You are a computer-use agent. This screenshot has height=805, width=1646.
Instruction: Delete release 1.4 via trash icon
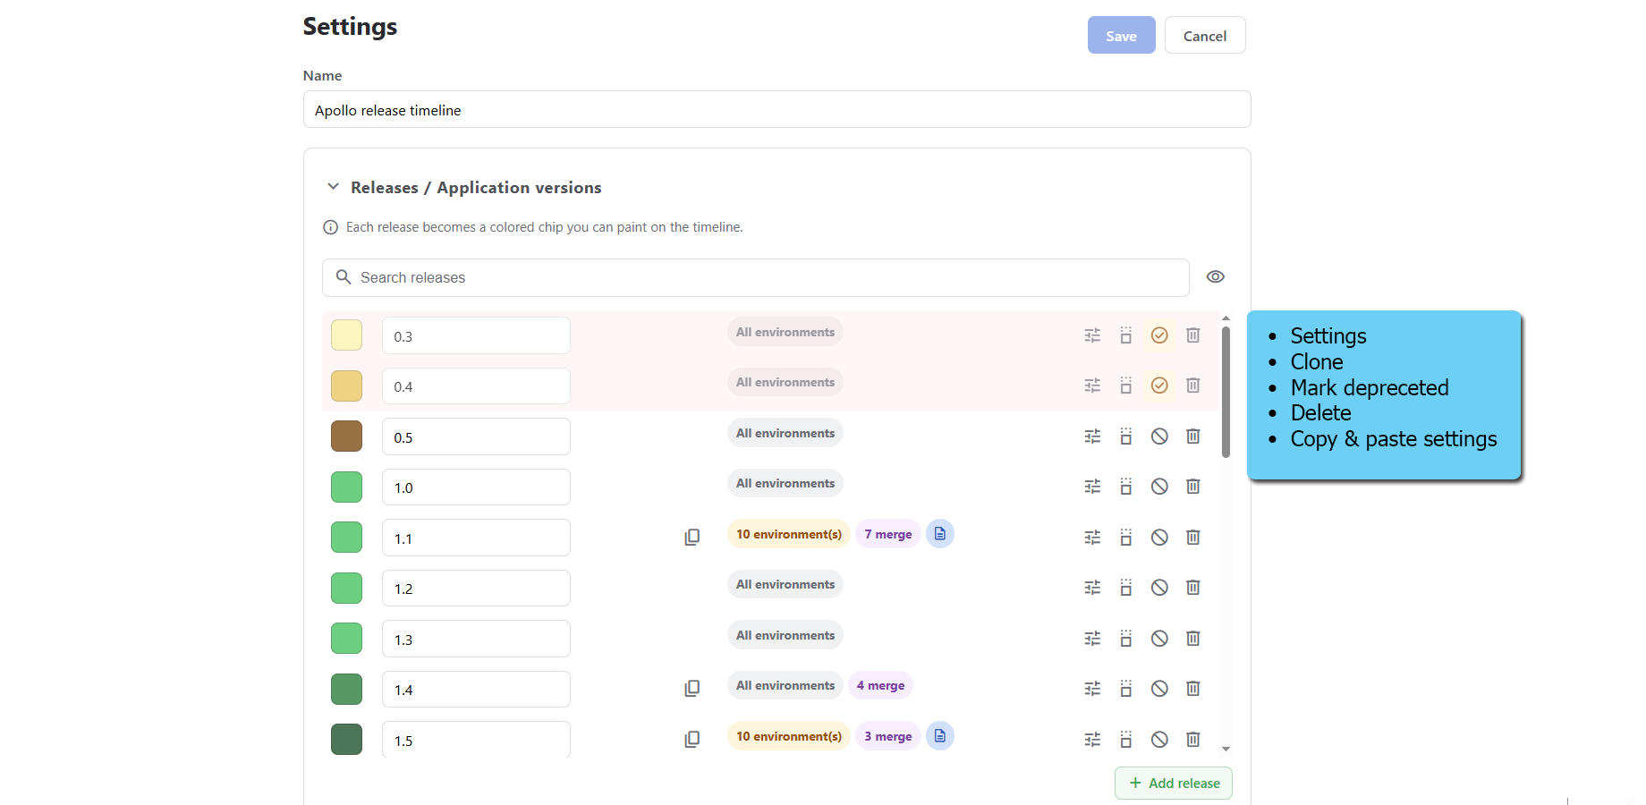coord(1192,689)
